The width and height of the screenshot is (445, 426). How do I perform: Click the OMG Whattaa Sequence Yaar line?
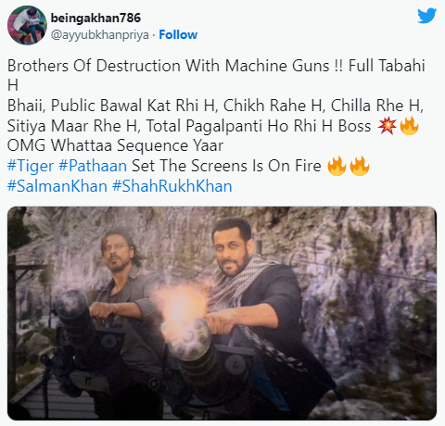115,145
